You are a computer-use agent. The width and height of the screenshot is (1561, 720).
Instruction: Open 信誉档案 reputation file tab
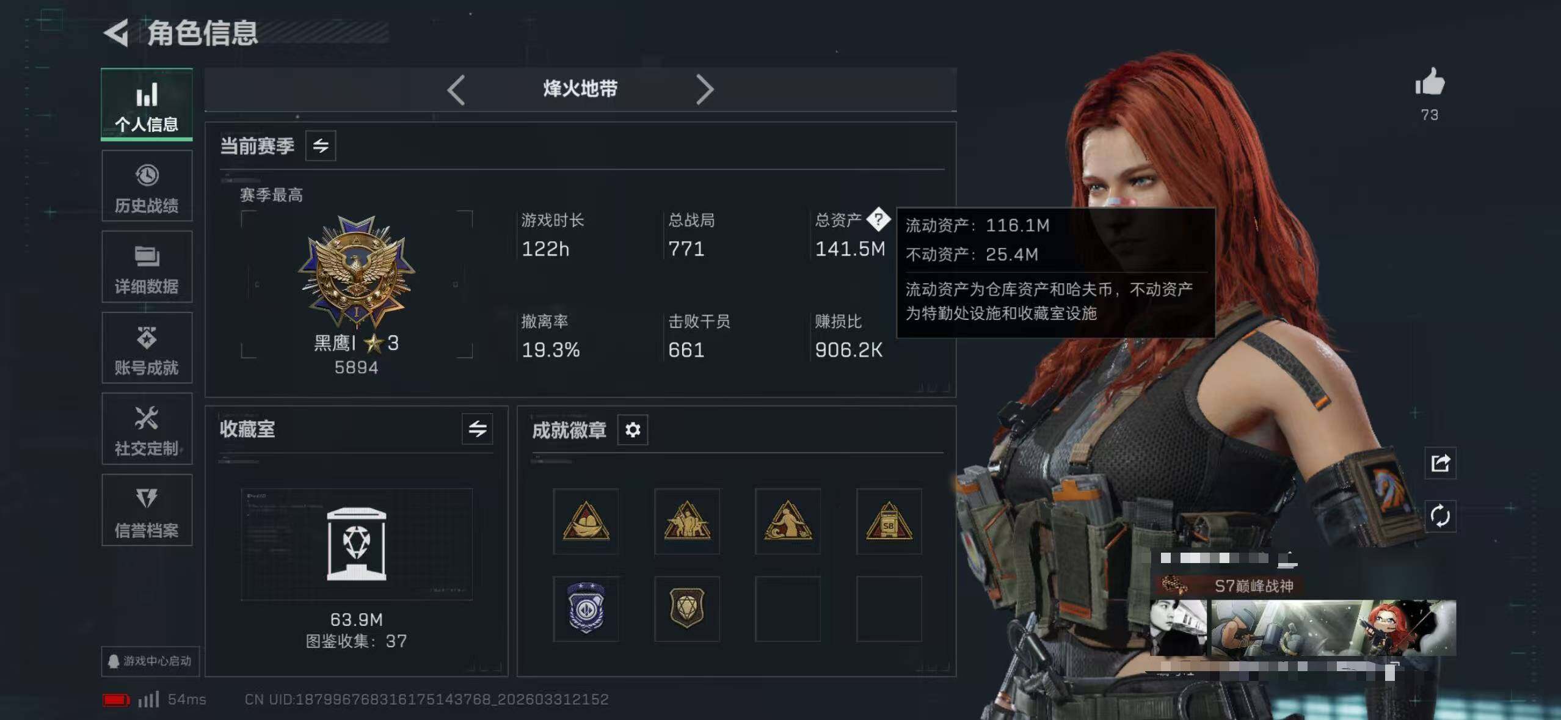(x=147, y=510)
